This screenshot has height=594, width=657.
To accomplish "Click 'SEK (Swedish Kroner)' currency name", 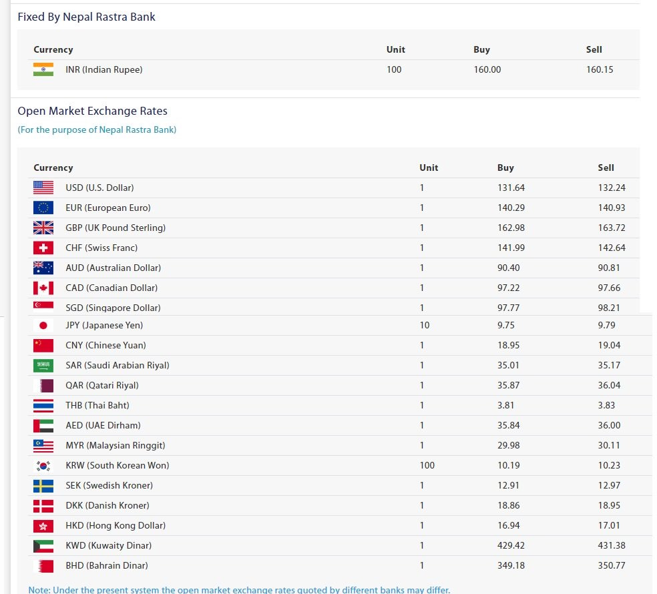I will 109,485.
